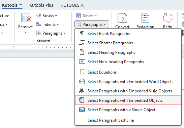
Task: Open the Tables dropdown
Action: point(86,15)
